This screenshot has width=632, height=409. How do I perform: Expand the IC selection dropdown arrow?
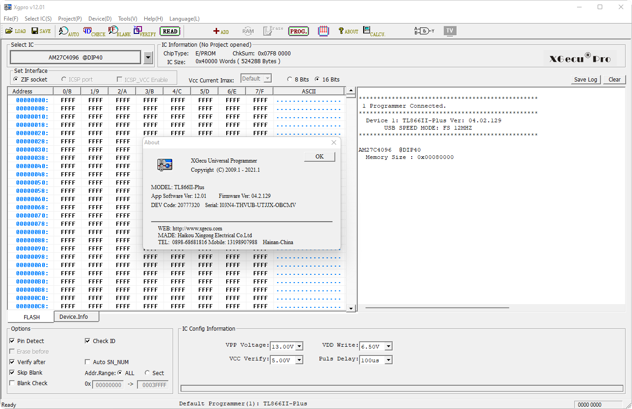[148, 58]
